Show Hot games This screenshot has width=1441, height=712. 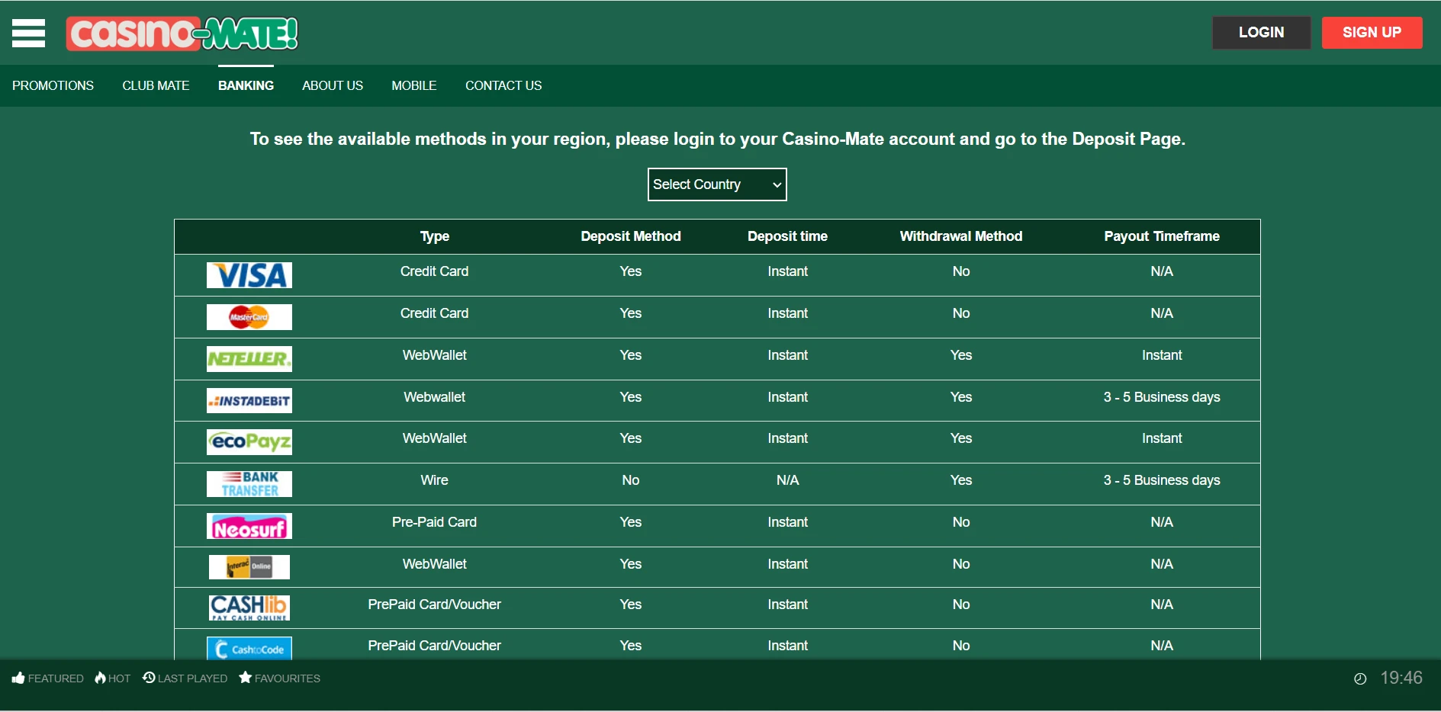[x=113, y=678]
